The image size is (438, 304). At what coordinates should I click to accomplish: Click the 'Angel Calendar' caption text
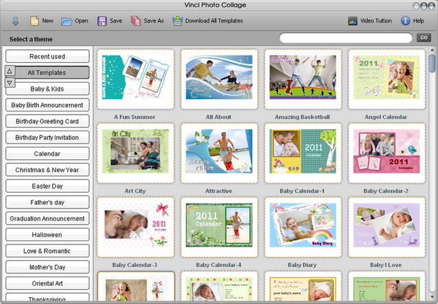386,117
